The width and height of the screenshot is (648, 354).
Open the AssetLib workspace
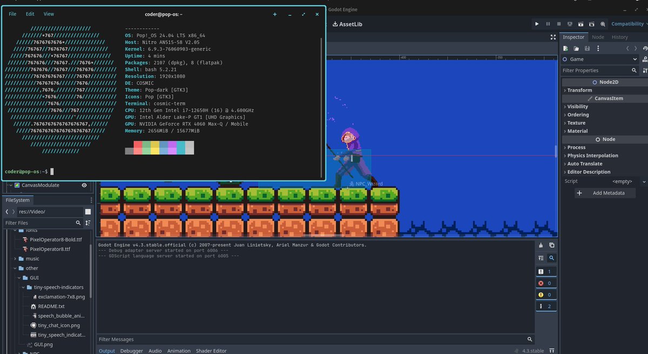[347, 24]
